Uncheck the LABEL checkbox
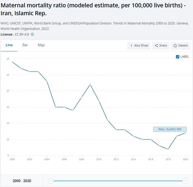The width and height of the screenshot is (193, 187). (x=178, y=57)
